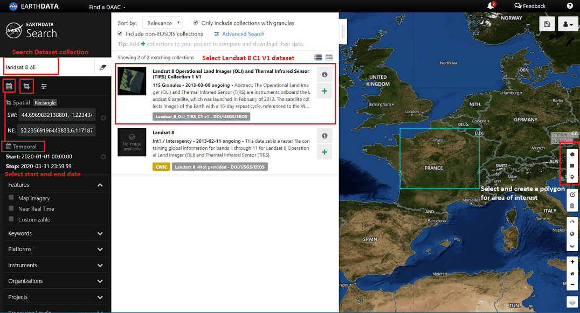Expand the Organizations facet

pos(56,281)
